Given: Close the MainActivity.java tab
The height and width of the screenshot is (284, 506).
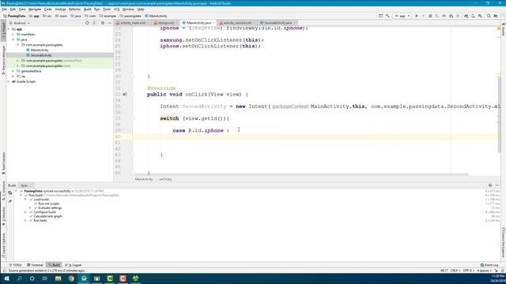Looking at the screenshot, I should click(213, 23).
